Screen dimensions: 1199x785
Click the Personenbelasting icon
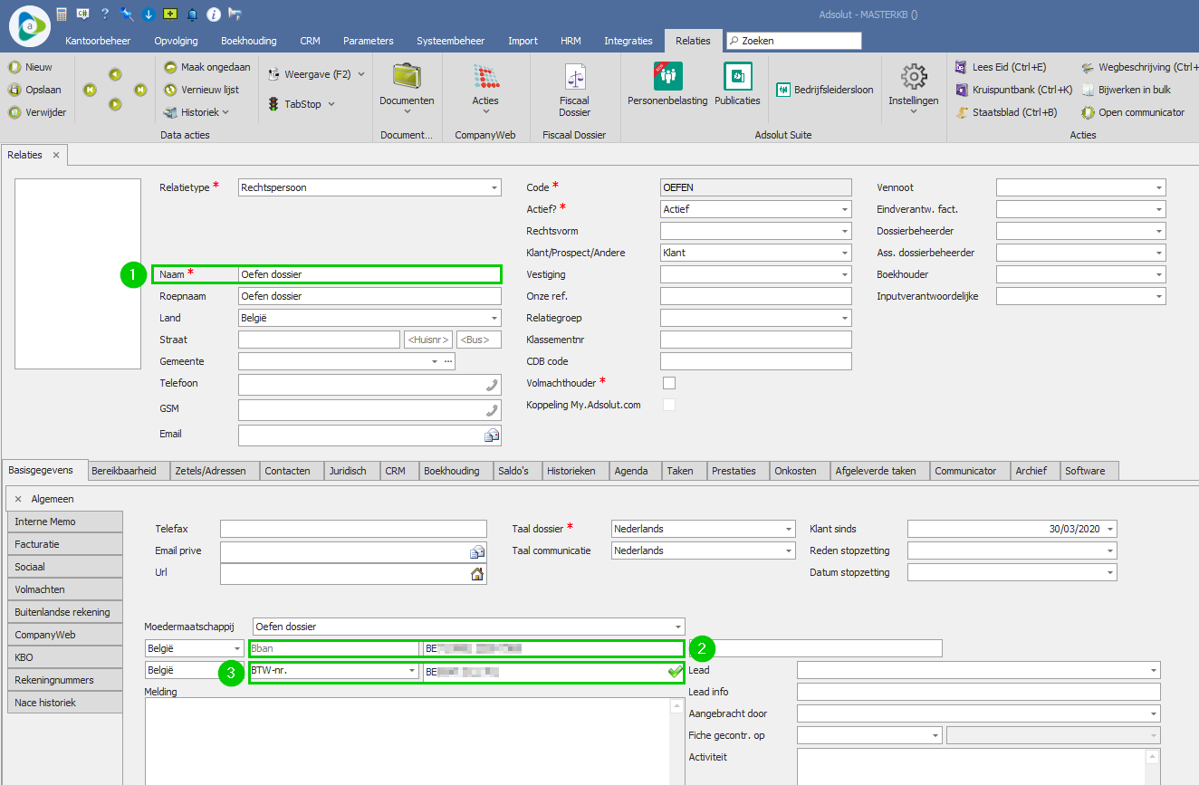(x=667, y=76)
